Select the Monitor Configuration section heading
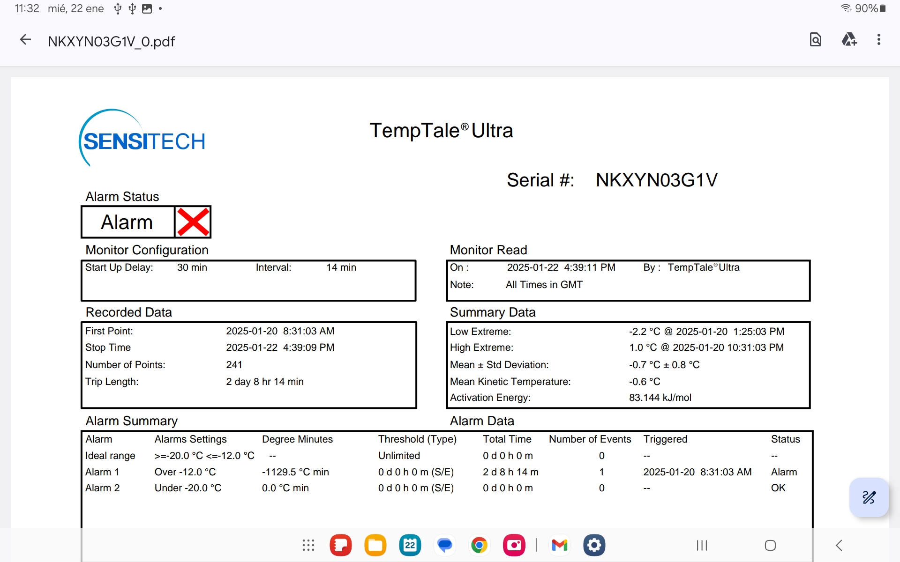The image size is (900, 562). click(x=147, y=250)
